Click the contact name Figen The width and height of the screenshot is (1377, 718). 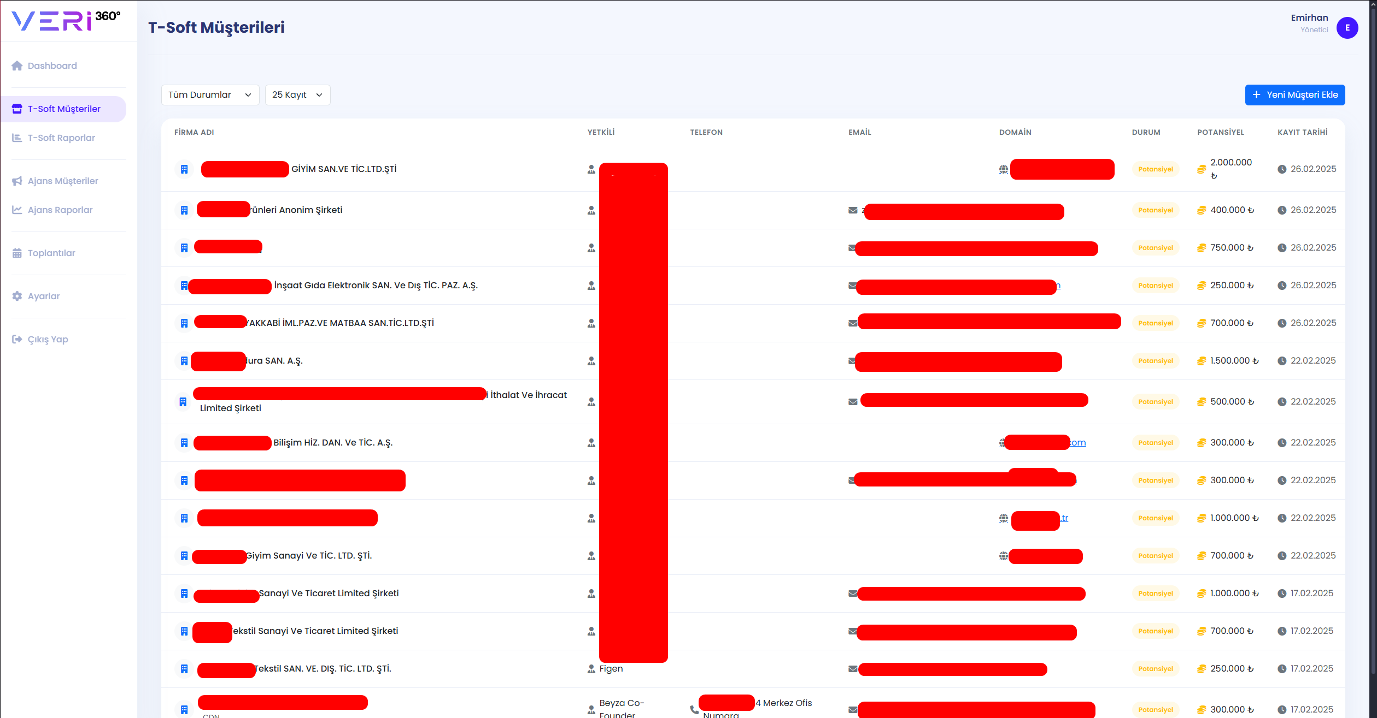tap(611, 669)
